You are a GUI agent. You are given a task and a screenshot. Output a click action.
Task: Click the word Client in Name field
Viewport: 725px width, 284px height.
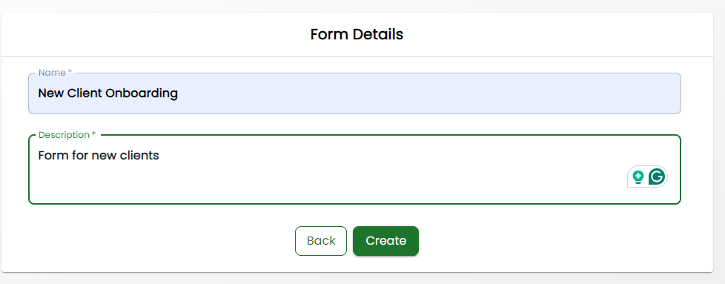[85, 93]
